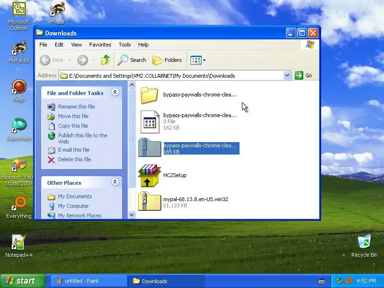Click the Go button
Screen dimensions: 384x288
[303, 75]
